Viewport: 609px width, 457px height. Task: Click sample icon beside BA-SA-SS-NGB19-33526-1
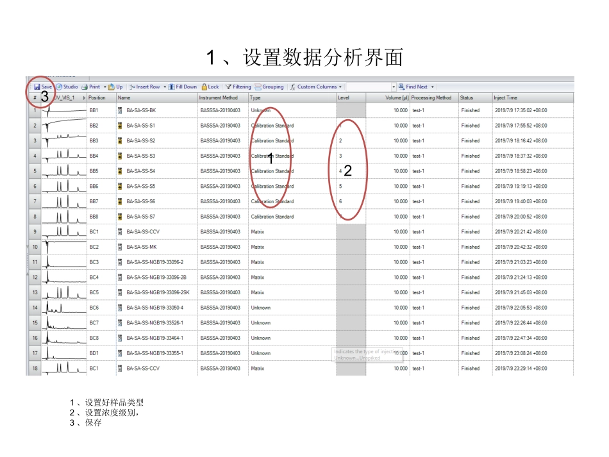click(x=120, y=322)
